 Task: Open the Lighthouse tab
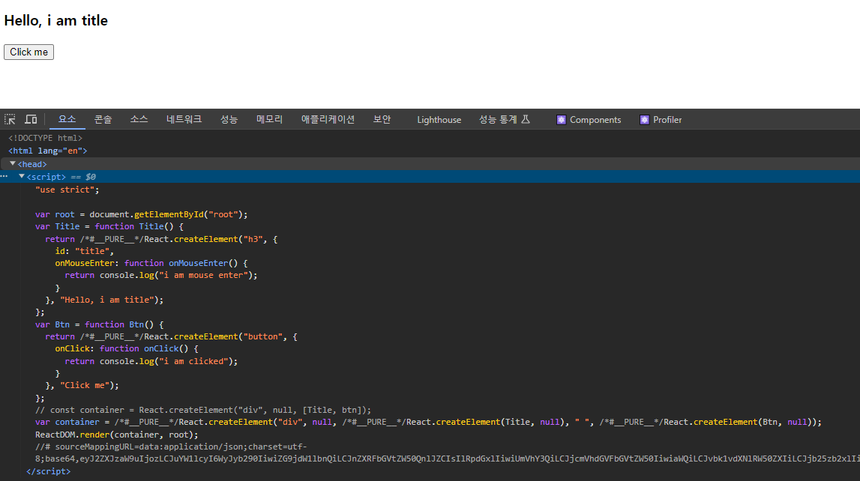click(439, 119)
